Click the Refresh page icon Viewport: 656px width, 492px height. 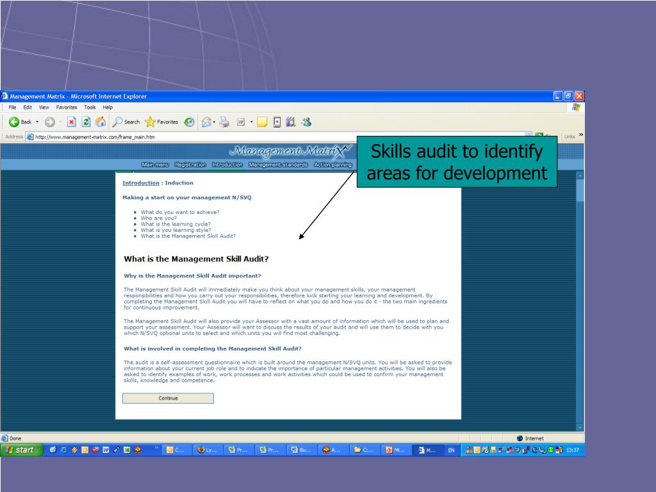(x=86, y=122)
